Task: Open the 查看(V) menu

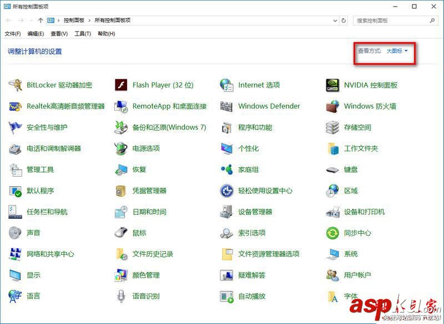Action: [59, 34]
